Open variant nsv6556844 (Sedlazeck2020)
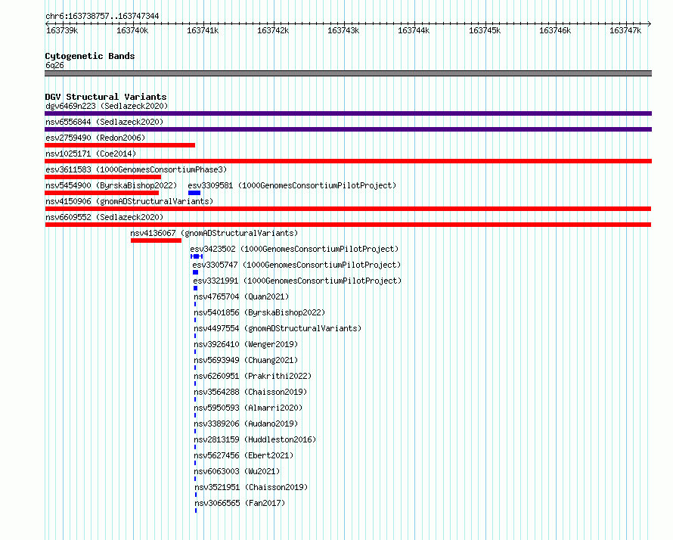The height and width of the screenshot is (540, 673). click(104, 122)
